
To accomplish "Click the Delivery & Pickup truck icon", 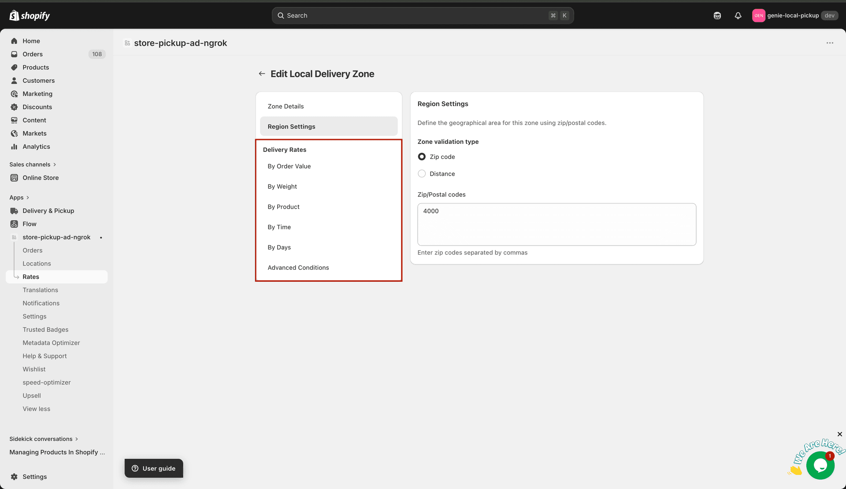I will [14, 211].
